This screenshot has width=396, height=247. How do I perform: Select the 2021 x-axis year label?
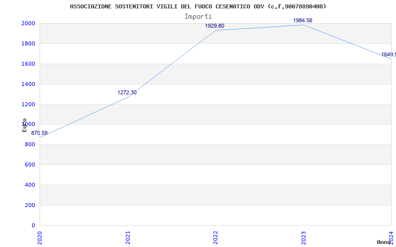(128, 237)
